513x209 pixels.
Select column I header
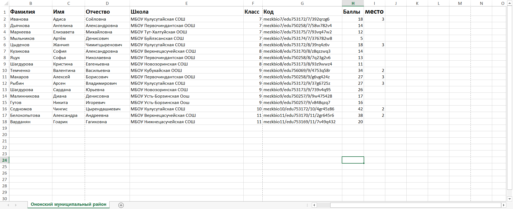pyautogui.click(x=374, y=3)
